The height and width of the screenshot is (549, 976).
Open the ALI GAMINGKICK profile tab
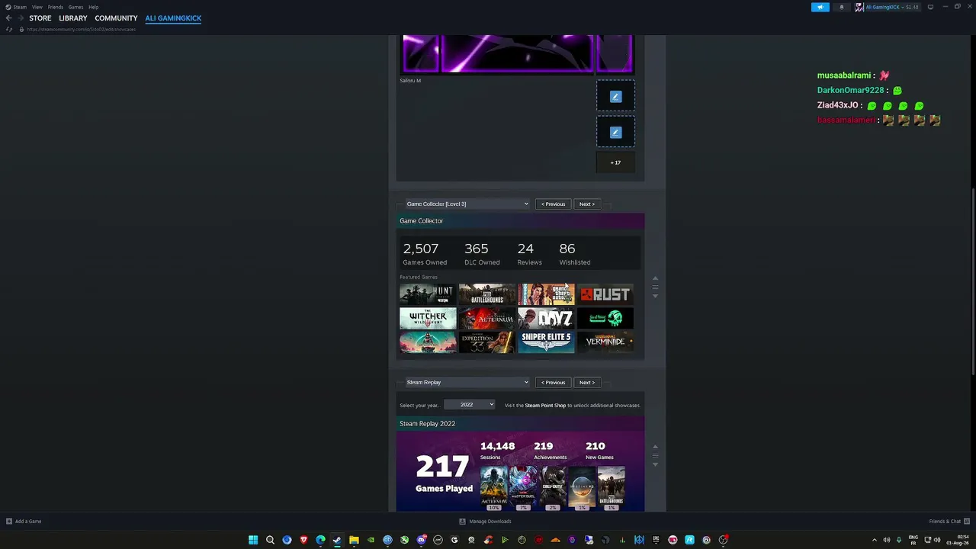(173, 18)
